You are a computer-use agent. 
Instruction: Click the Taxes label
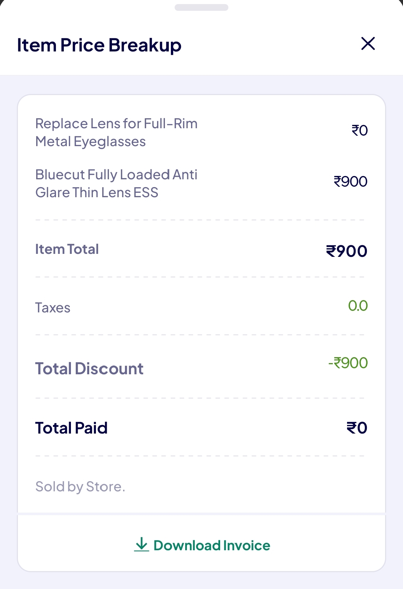coord(53,308)
